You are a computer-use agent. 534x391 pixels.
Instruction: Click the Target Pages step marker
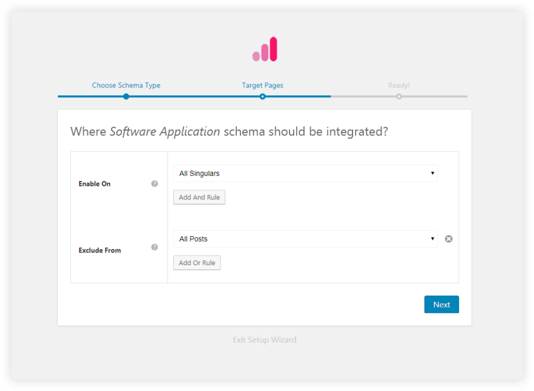click(x=262, y=96)
